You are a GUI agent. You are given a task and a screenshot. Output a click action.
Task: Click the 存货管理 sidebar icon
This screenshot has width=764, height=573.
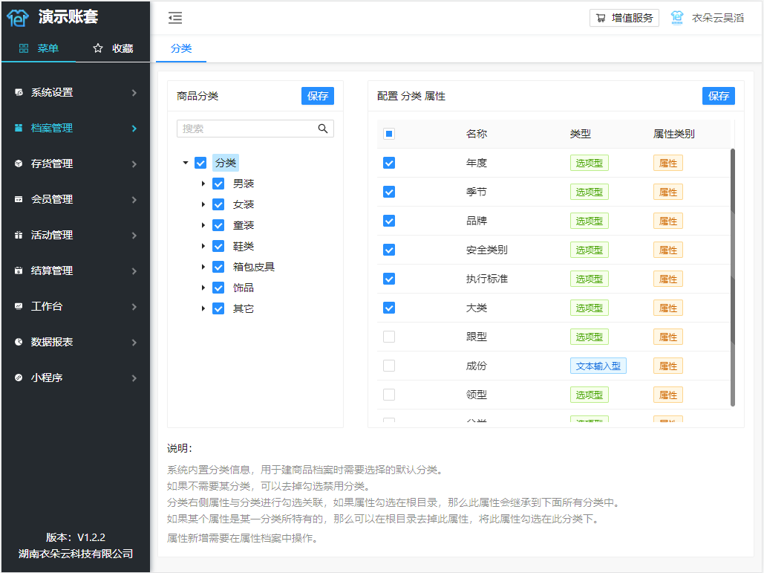19,164
